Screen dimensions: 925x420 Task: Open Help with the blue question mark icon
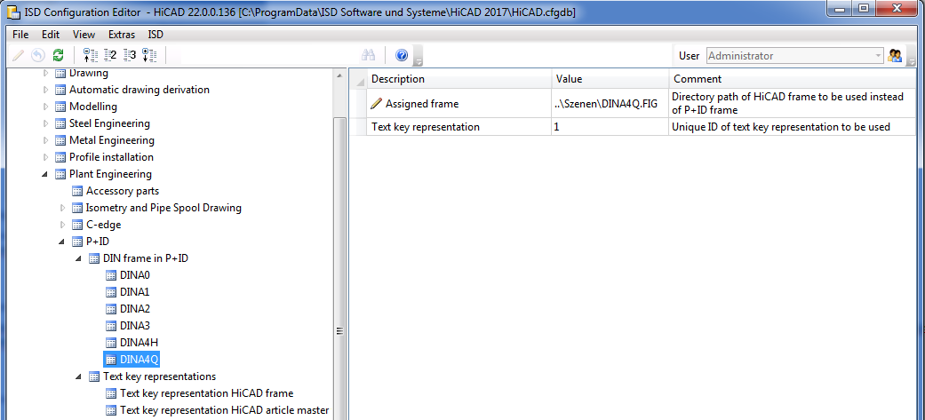[402, 55]
